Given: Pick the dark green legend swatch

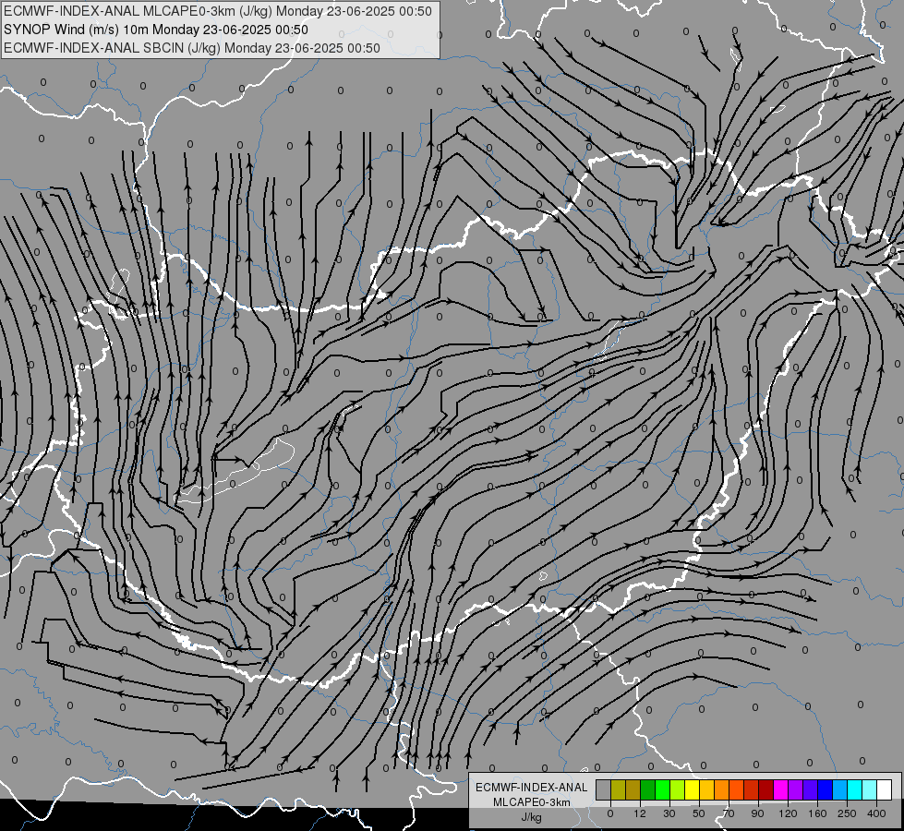Looking at the screenshot, I should click(647, 789).
